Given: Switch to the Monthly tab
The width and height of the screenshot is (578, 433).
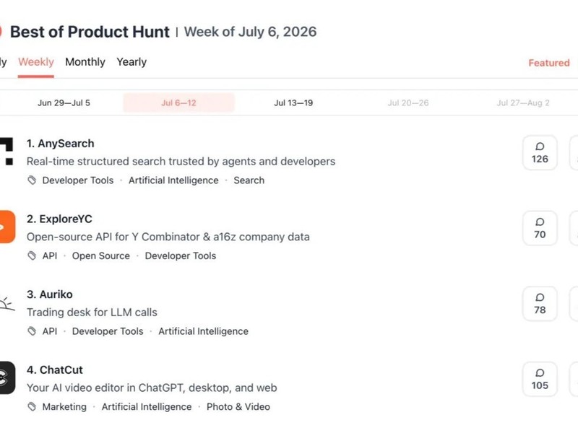Looking at the screenshot, I should (85, 62).
